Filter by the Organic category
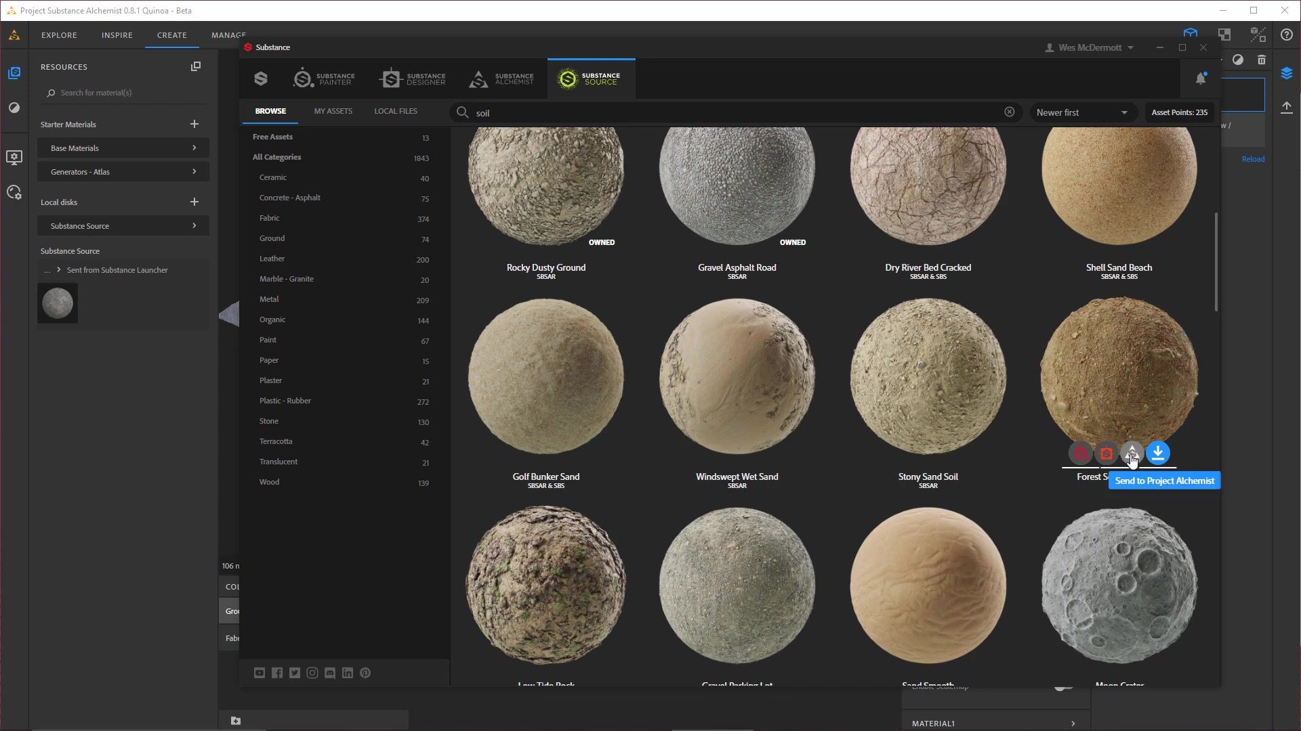Image resolution: width=1301 pixels, height=731 pixels. click(272, 319)
